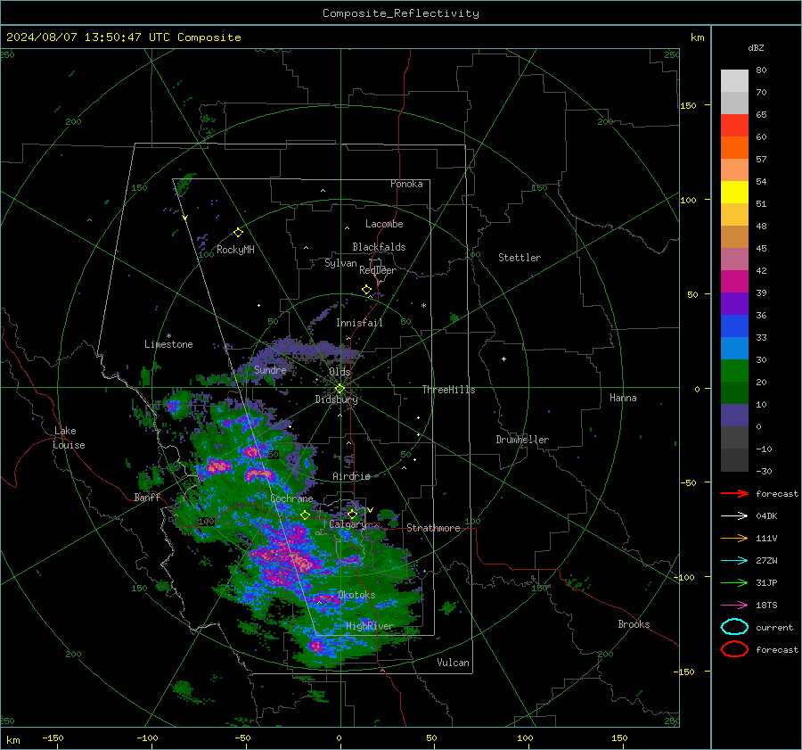Click the Vulcan label
802x750 pixels.
453,663
